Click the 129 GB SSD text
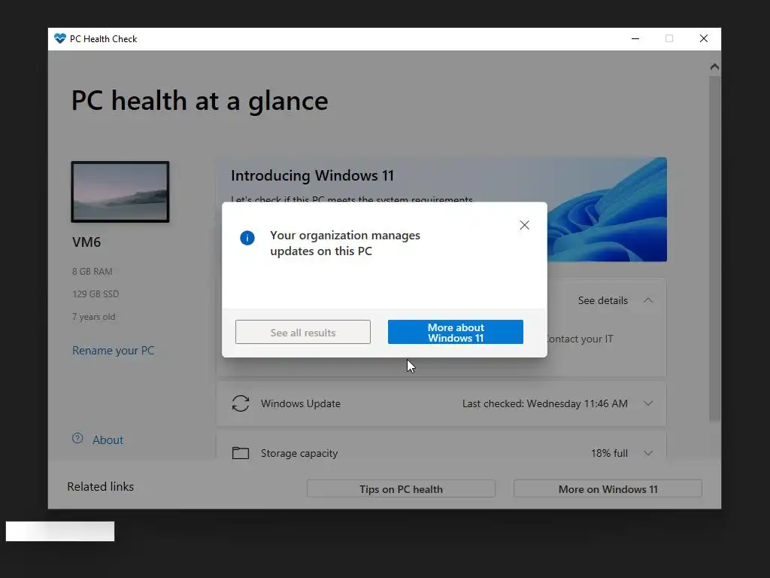This screenshot has height=578, width=770. point(95,294)
